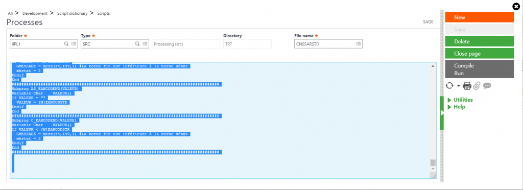Click the speech bubble comment icon
Screen dimensions: 523x190
pos(487,86)
